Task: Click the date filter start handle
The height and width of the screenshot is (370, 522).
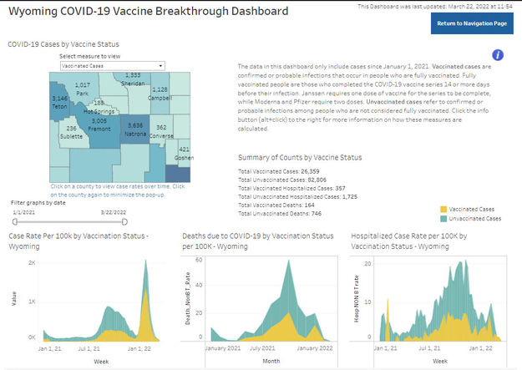Action: pos(15,223)
